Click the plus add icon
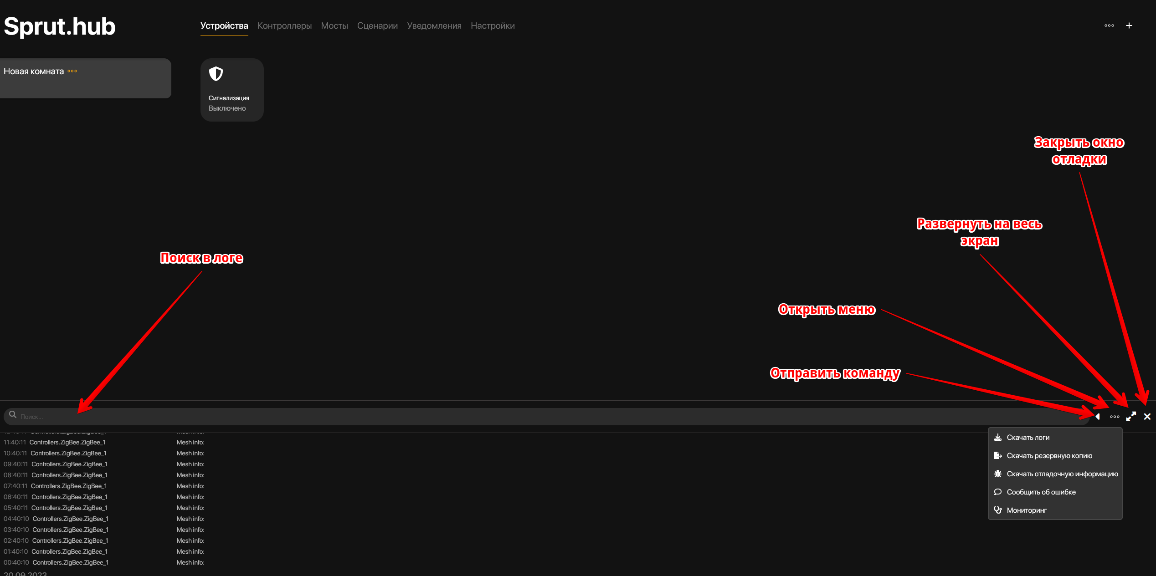The width and height of the screenshot is (1156, 576). pyautogui.click(x=1129, y=26)
